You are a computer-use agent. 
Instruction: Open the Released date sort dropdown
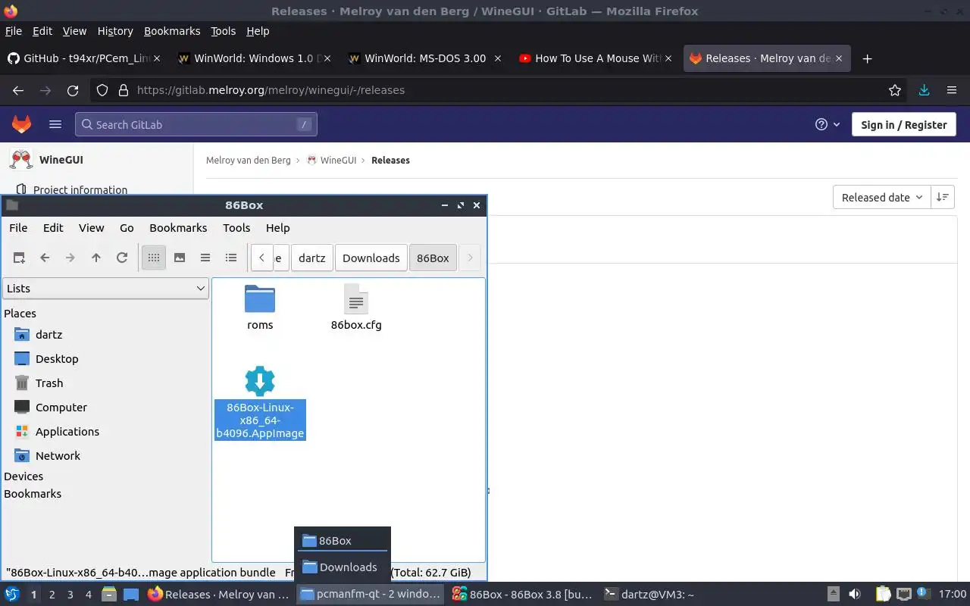click(x=882, y=197)
